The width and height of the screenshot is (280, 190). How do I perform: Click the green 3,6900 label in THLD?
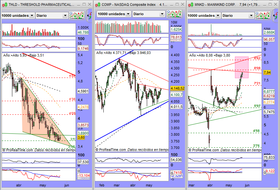click(x=83, y=133)
